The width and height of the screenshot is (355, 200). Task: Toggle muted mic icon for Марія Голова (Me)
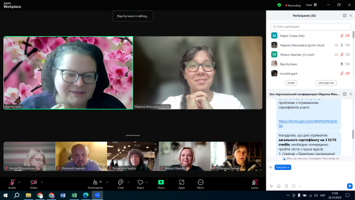pos(342,36)
